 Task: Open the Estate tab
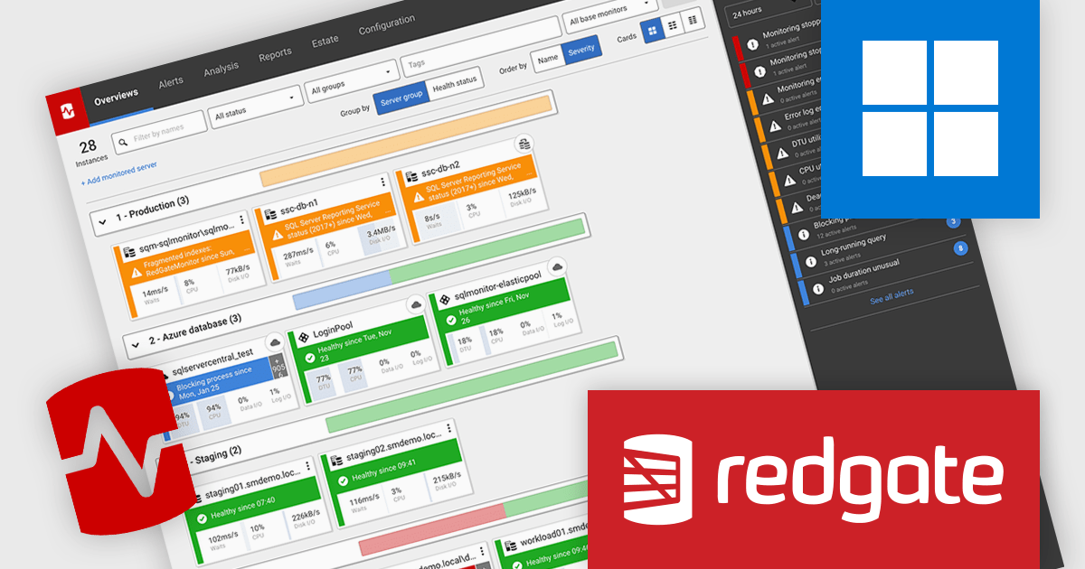[325, 42]
